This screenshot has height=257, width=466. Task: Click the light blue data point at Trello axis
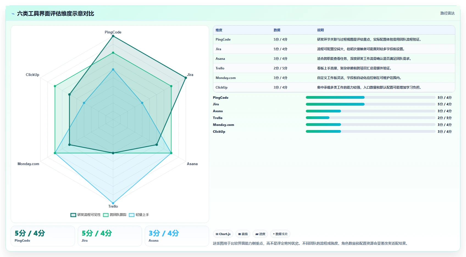(113, 203)
